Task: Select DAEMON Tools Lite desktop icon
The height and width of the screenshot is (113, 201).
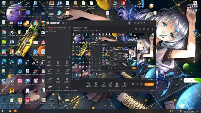Action: click(28, 83)
